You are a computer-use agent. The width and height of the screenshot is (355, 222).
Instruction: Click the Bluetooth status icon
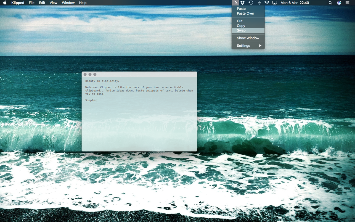(259, 3)
